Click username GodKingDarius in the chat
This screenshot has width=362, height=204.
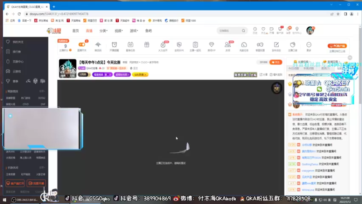310,164
